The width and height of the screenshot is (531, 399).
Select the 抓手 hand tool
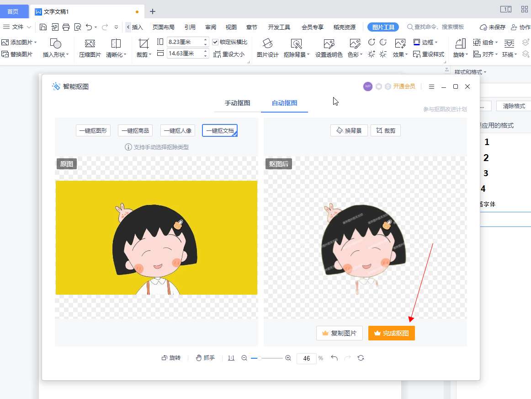[x=205, y=358]
